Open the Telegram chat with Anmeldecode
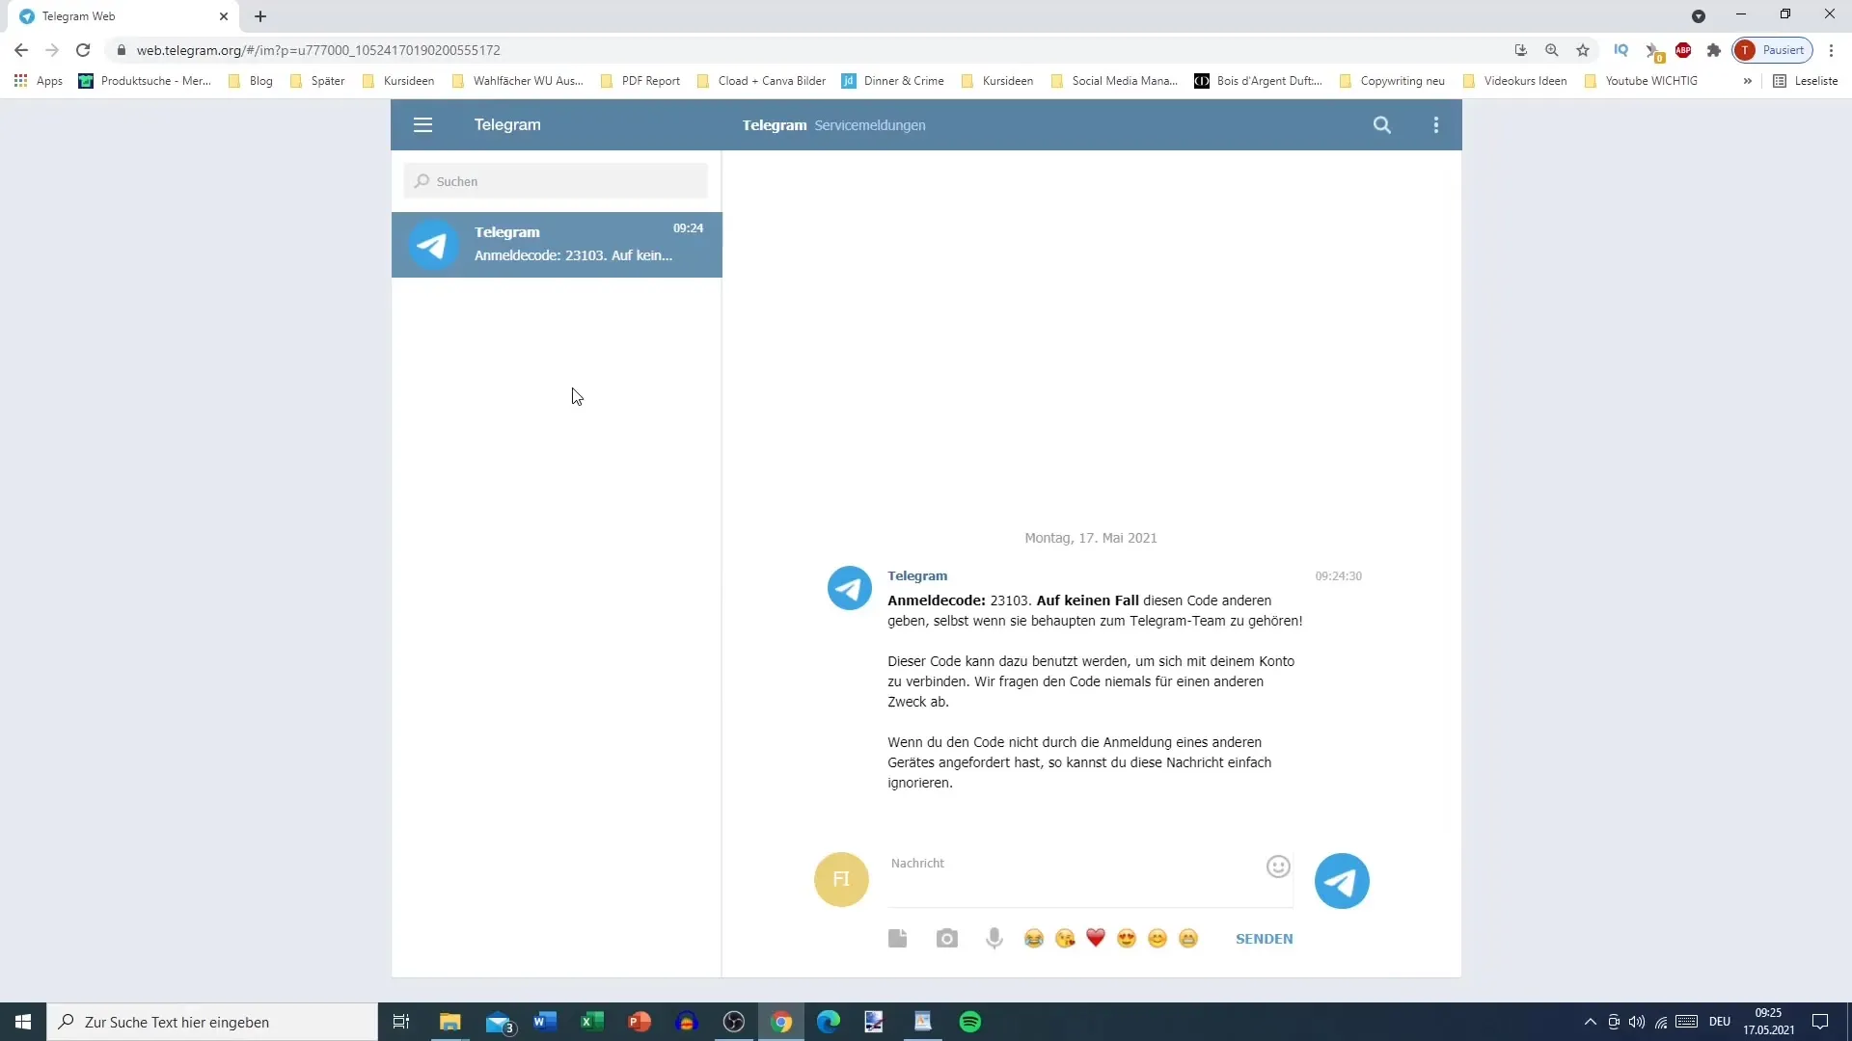The height and width of the screenshot is (1041, 1852). tap(557, 245)
